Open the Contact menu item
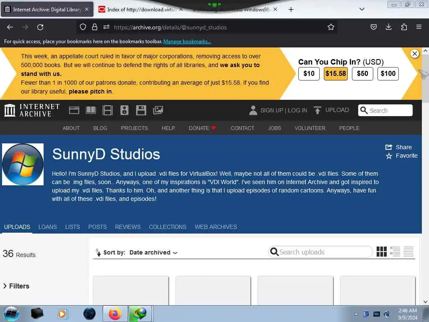 click(x=243, y=128)
